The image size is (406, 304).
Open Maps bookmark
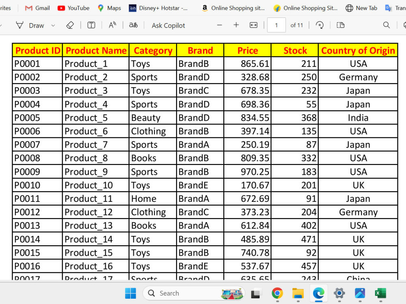coord(109,8)
